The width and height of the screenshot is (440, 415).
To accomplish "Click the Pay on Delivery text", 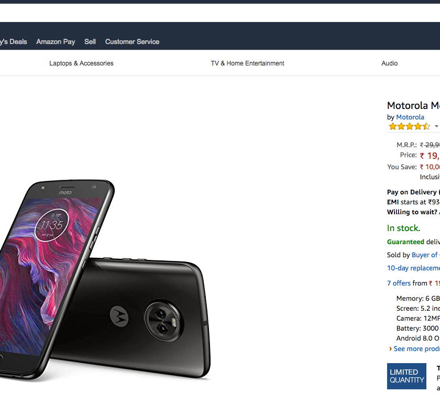I will [x=412, y=192].
